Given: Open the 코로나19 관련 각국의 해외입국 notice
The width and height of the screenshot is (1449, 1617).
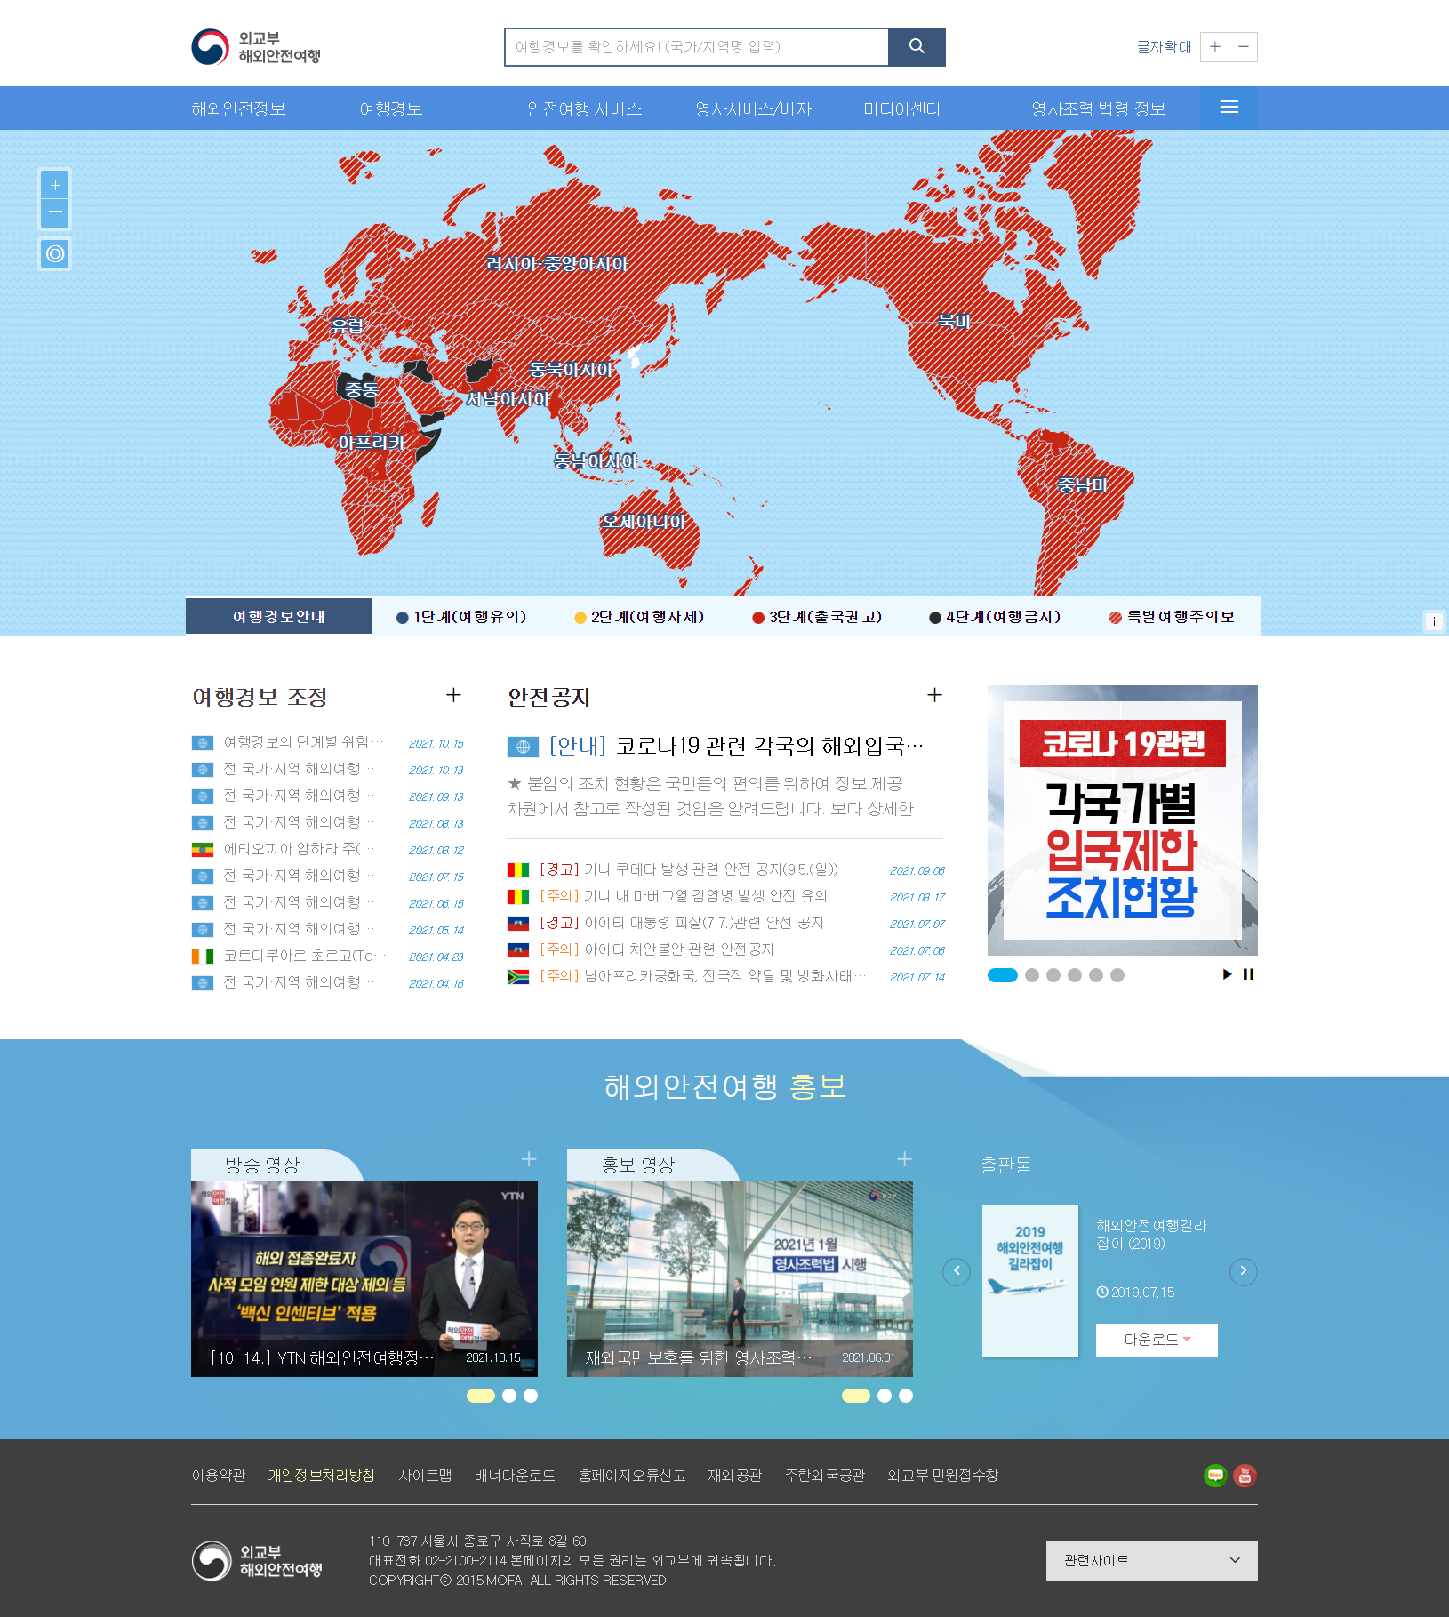Looking at the screenshot, I should 737,746.
